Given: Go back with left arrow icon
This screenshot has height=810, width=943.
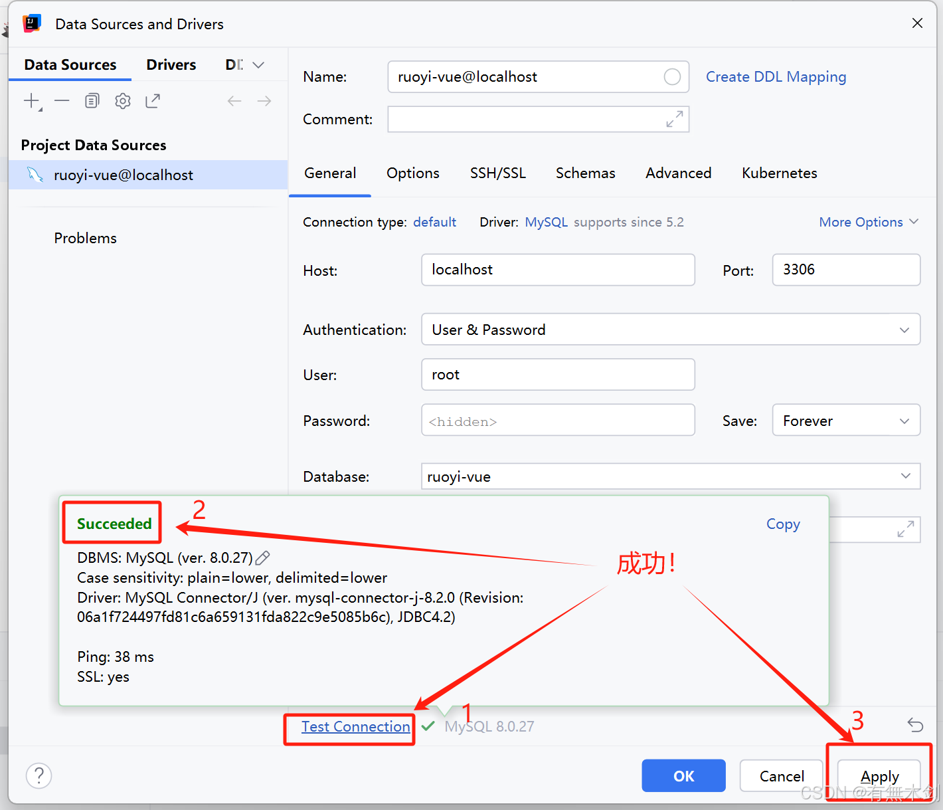Looking at the screenshot, I should 234,101.
